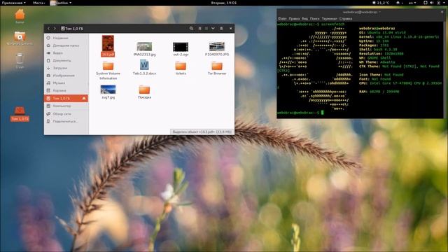448x252 pixels.
Task: Select the System Volume Information folder
Action: point(108,71)
